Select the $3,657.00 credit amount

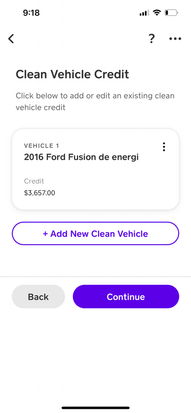point(40,193)
